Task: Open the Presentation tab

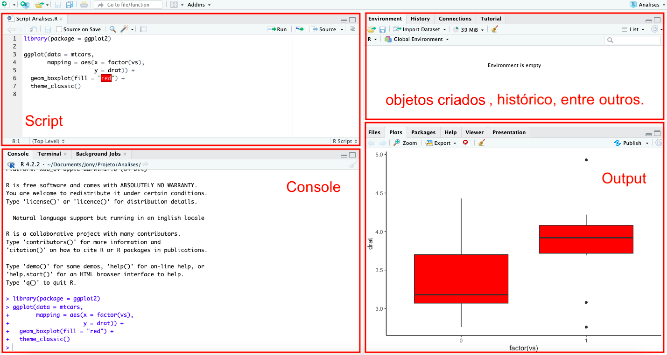Action: click(509, 132)
